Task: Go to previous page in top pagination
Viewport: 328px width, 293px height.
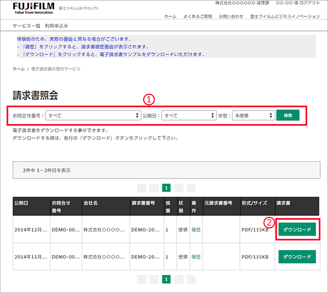Action: tap(154, 188)
